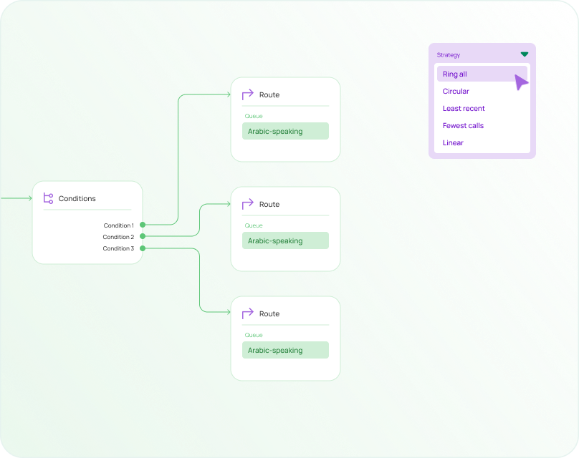The height and width of the screenshot is (458, 579).
Task: Click the top Route node arrow icon
Action: (x=247, y=94)
